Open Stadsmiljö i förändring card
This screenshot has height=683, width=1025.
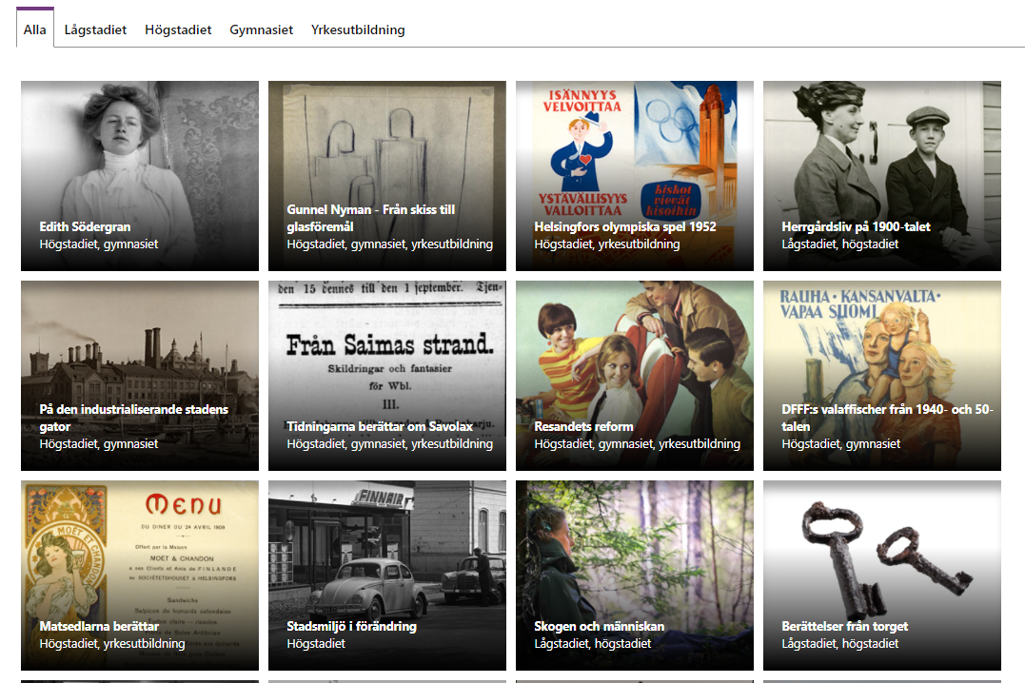(387, 576)
